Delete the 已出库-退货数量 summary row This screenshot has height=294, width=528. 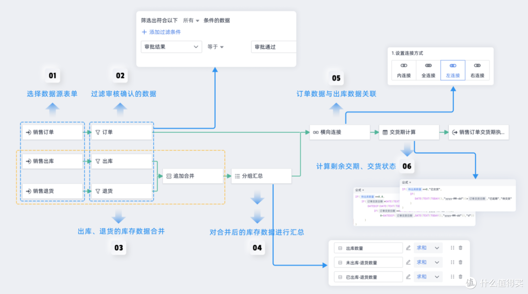click(x=461, y=277)
